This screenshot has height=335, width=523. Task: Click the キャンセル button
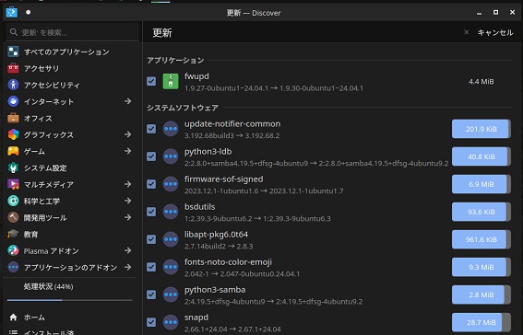coord(489,32)
